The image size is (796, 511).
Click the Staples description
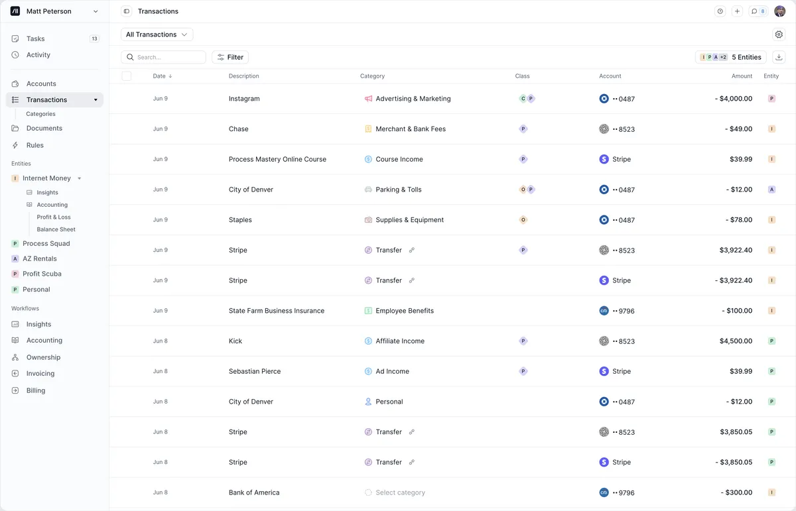240,220
